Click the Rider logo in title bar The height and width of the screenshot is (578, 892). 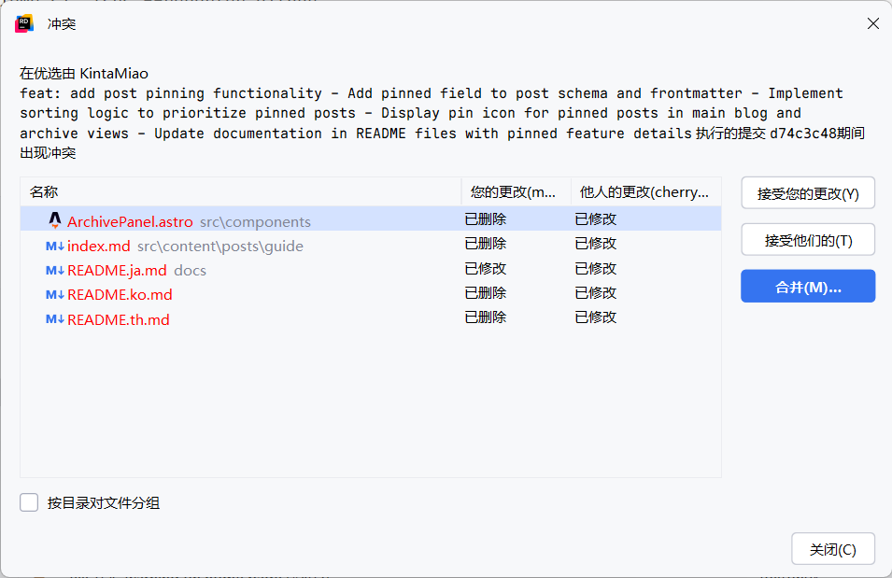(x=24, y=24)
